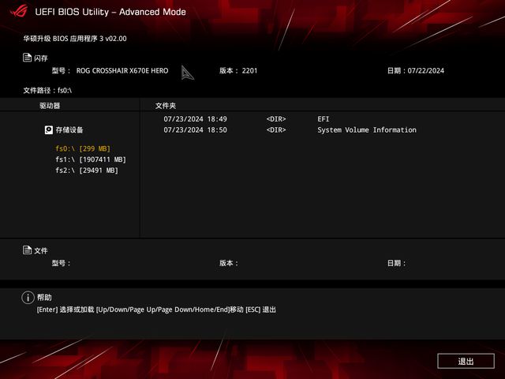Click the 文件夹 column header

[x=166, y=106]
